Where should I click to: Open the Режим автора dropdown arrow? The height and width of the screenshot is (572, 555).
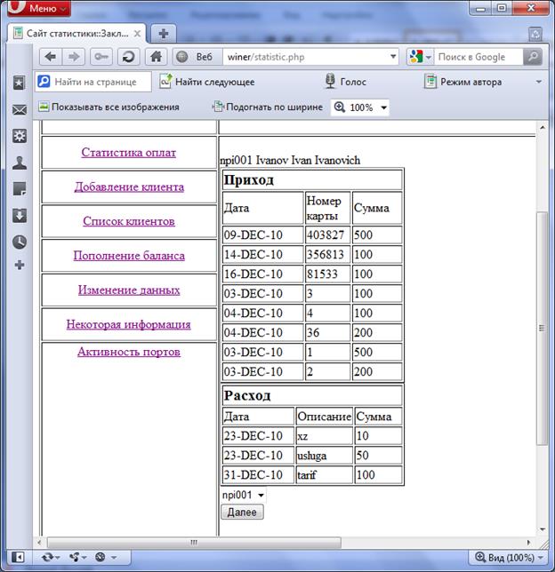(x=539, y=82)
